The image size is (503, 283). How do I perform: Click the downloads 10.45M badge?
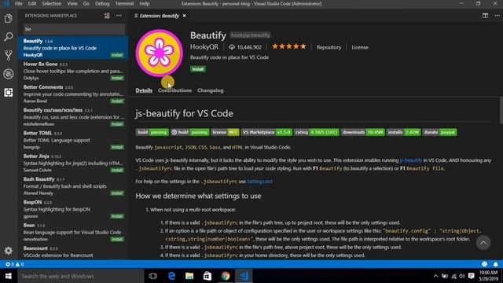coord(362,132)
